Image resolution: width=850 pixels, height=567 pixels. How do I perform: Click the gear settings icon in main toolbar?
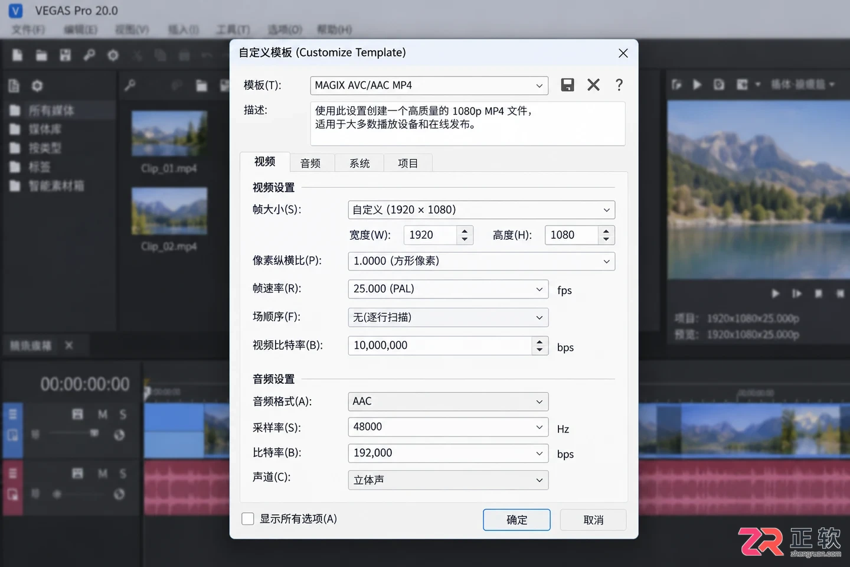pos(113,56)
